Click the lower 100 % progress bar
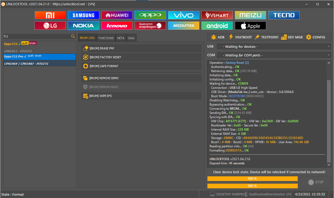This screenshot has height=198, width=334. click(x=253, y=186)
